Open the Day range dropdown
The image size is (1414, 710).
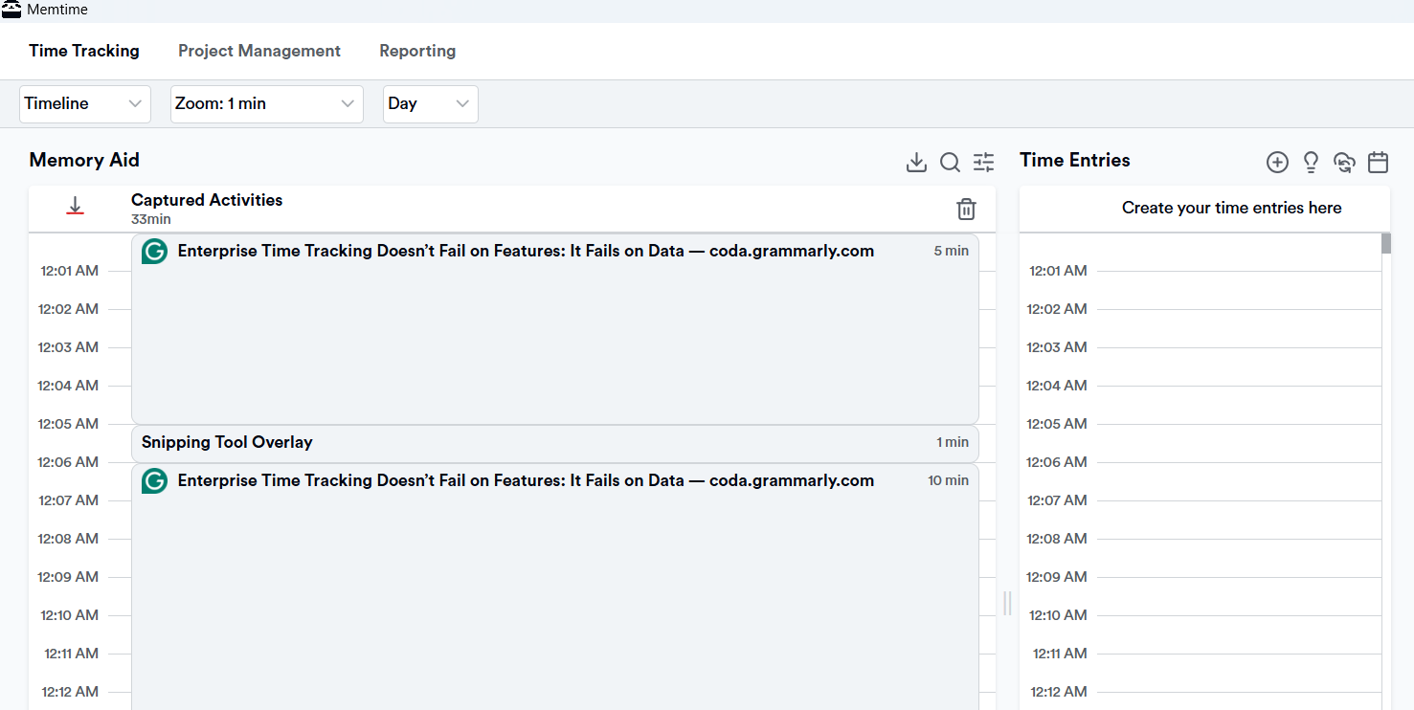pos(431,104)
